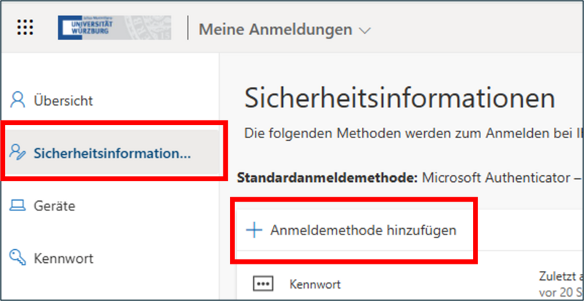Click the Kennwort dots icon in methods list
This screenshot has height=301, width=584.
pyautogui.click(x=262, y=283)
